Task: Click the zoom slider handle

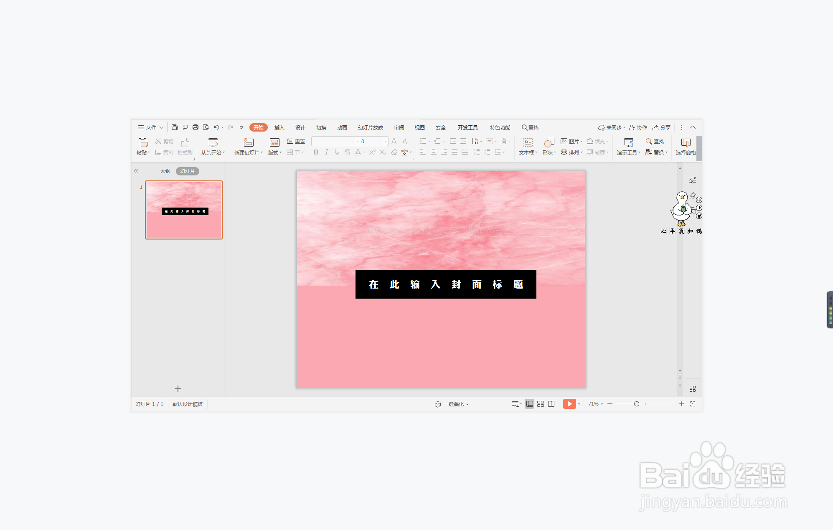Action: (x=636, y=404)
